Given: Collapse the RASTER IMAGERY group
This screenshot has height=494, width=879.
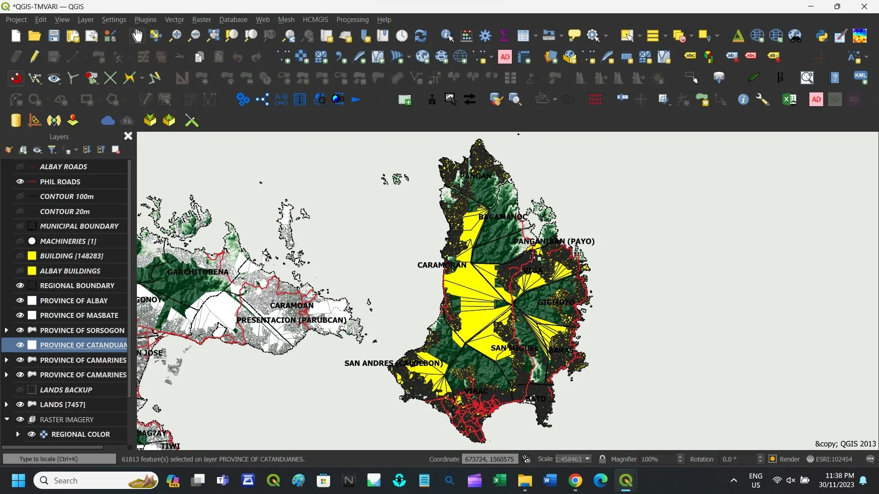Looking at the screenshot, I should [6, 419].
